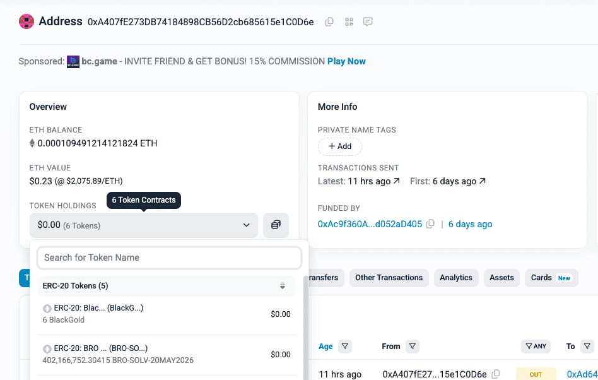Filter the Age column
Image resolution: width=598 pixels, height=380 pixels.
[345, 347]
